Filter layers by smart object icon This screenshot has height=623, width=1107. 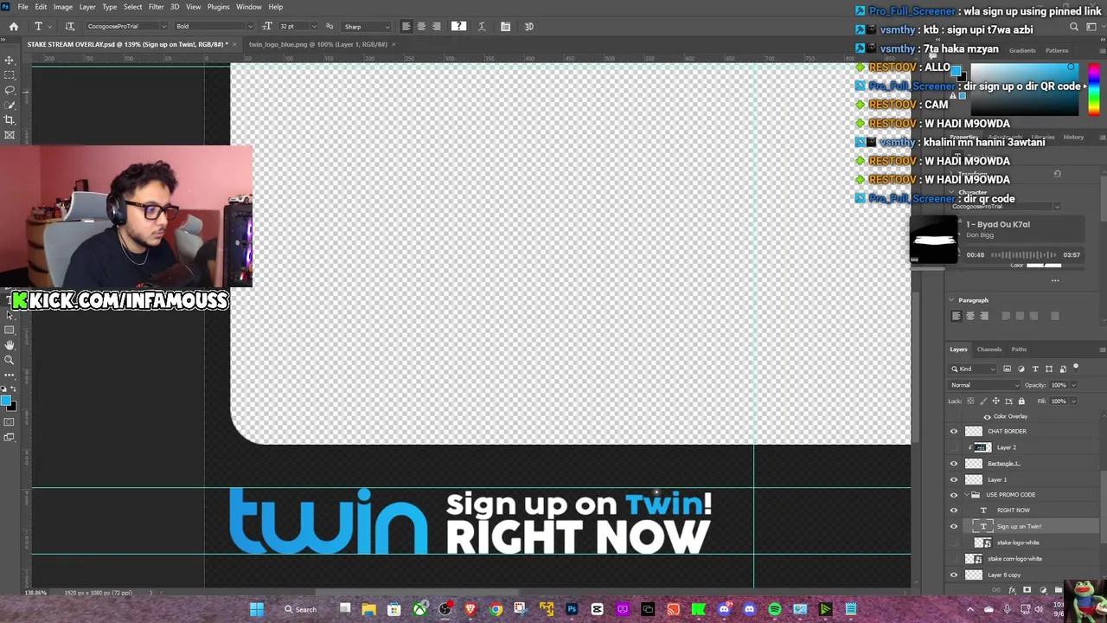1063,369
